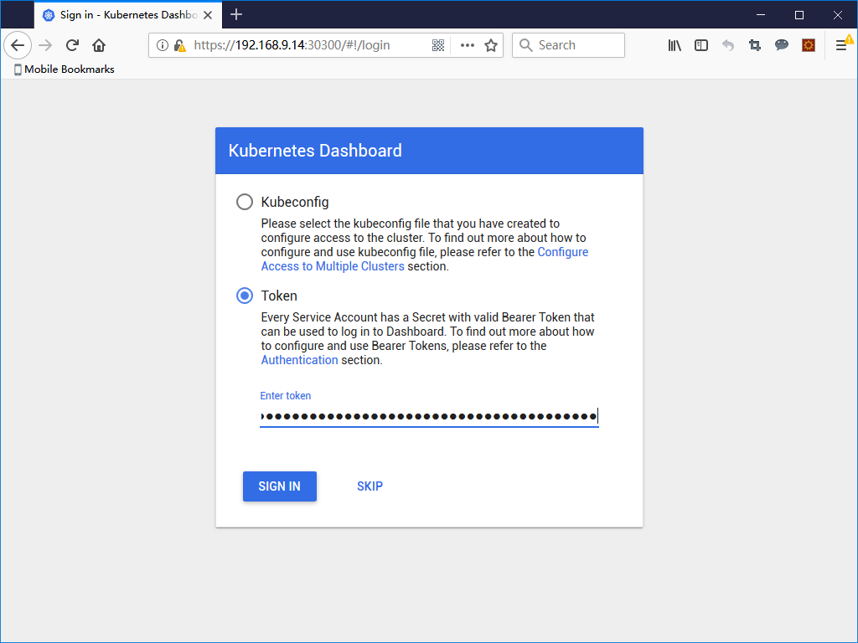Click the insecure connection lock warning icon
This screenshot has width=858, height=643.
tap(179, 45)
